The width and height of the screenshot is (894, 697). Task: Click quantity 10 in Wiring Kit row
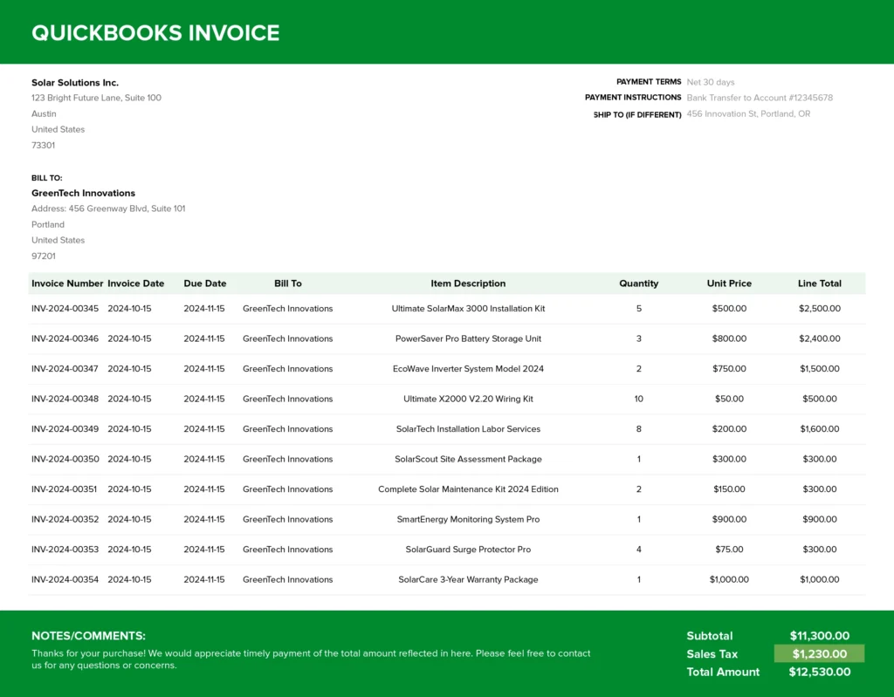(x=638, y=399)
